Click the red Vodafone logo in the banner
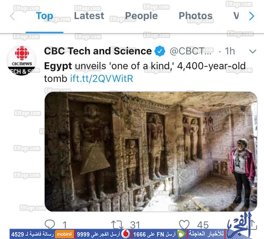Viewport: 264px width, 239px height. coord(126,234)
